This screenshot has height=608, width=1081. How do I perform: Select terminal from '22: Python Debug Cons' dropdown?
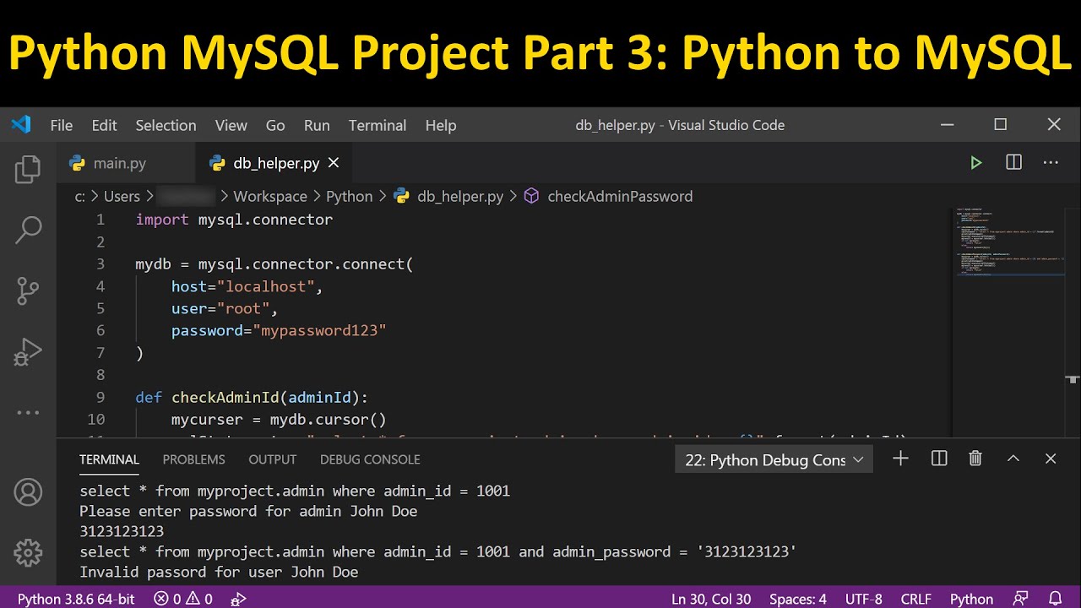774,459
